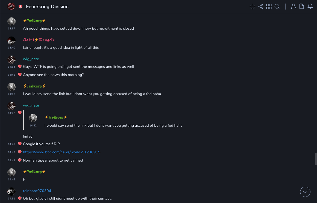Click the wig_nate username above the 14:38 message
The height and width of the screenshot is (203, 317).
click(x=31, y=59)
